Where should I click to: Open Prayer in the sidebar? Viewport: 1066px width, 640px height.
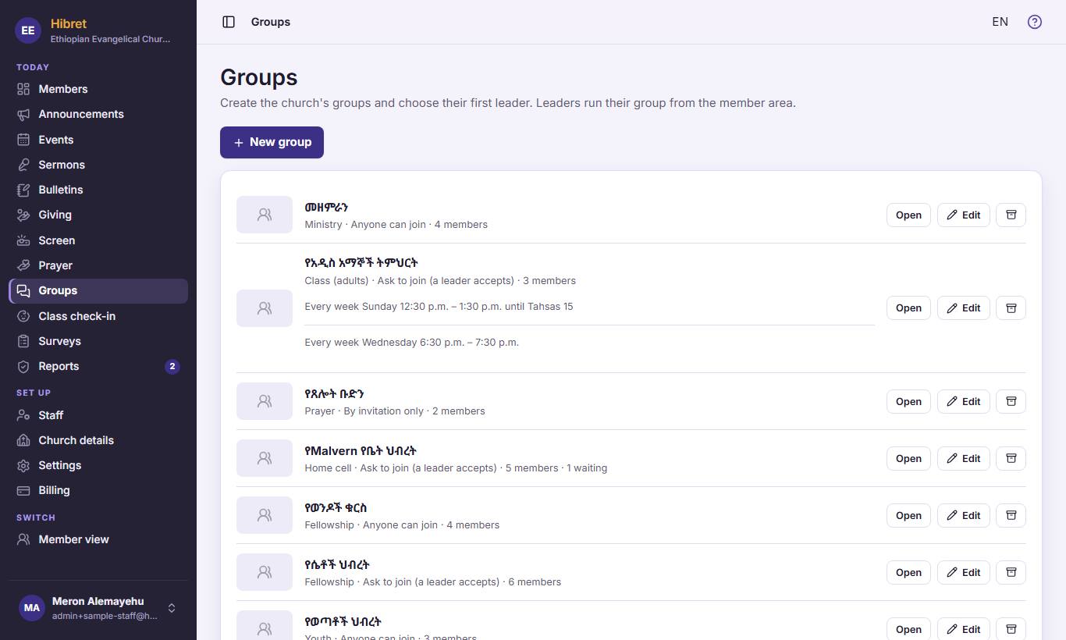coord(98,265)
